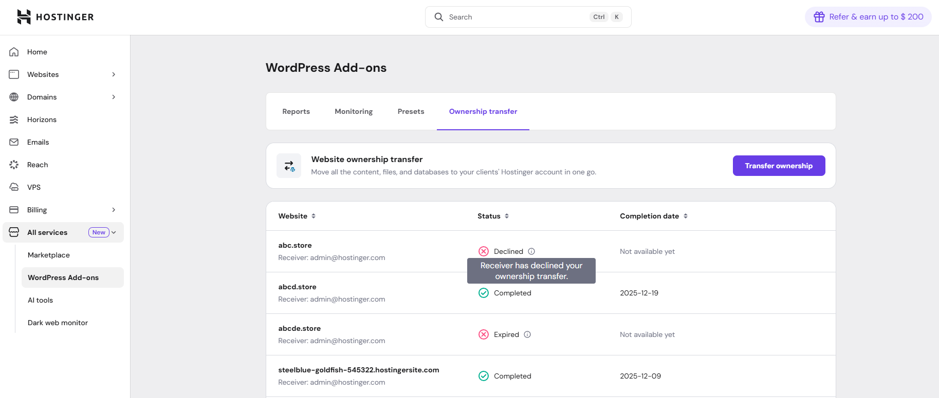Click the Hostinger logo icon

(x=24, y=17)
